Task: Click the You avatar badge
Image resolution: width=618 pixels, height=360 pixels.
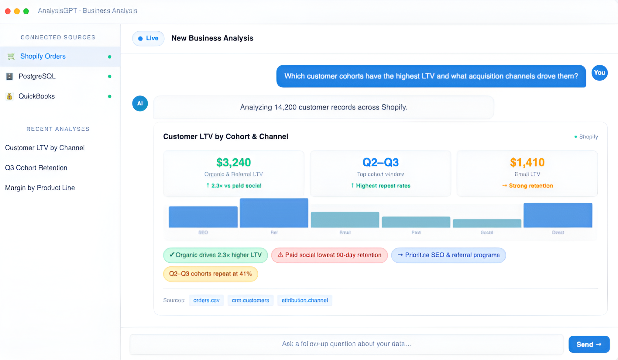Action: pyautogui.click(x=599, y=73)
